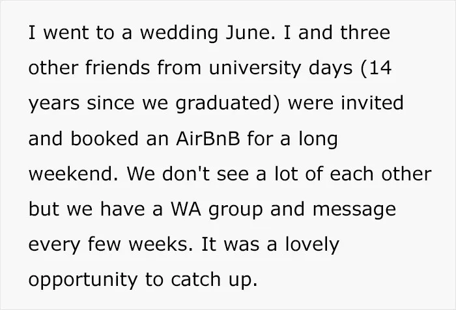Click the word "graduated" in the text
The height and width of the screenshot is (310, 456).
tap(224, 104)
